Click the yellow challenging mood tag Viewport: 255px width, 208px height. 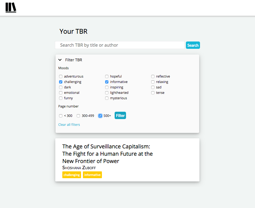72,175
